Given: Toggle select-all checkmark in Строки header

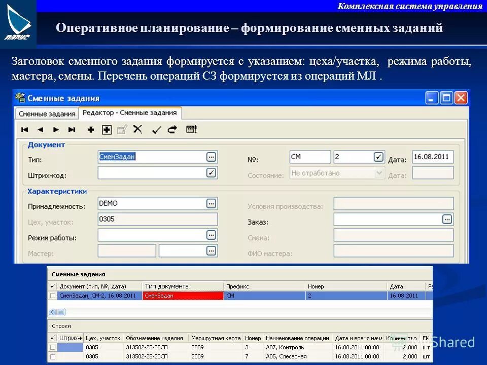Looking at the screenshot, I should coord(52,338).
